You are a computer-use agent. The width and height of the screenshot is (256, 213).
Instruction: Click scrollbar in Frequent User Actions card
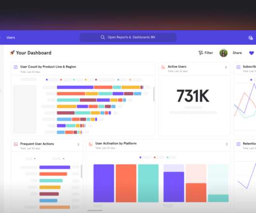(82, 171)
